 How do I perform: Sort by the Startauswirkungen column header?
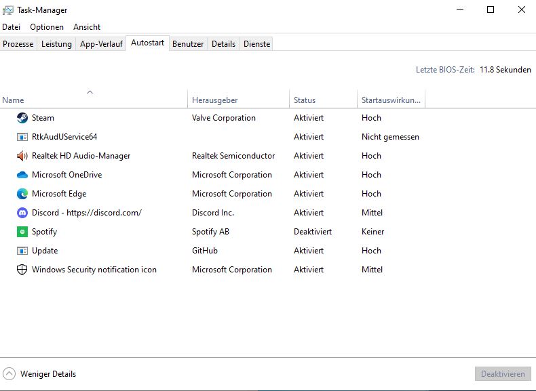391,100
